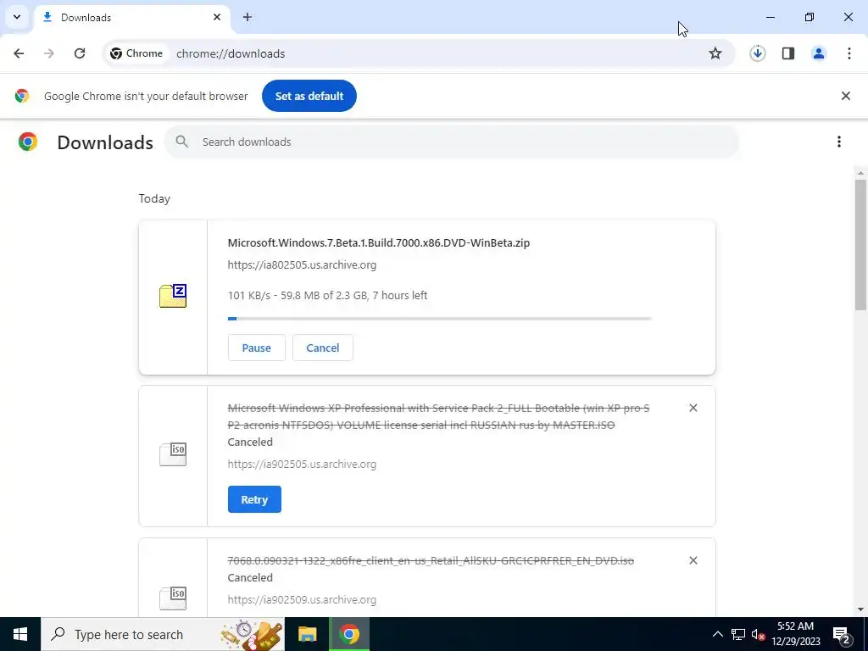868x651 pixels.
Task: Click the 101 KB/s download status text
Action: pyautogui.click(x=327, y=295)
